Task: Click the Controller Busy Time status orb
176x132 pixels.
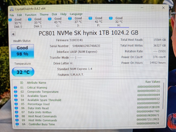Action: click(17, 124)
